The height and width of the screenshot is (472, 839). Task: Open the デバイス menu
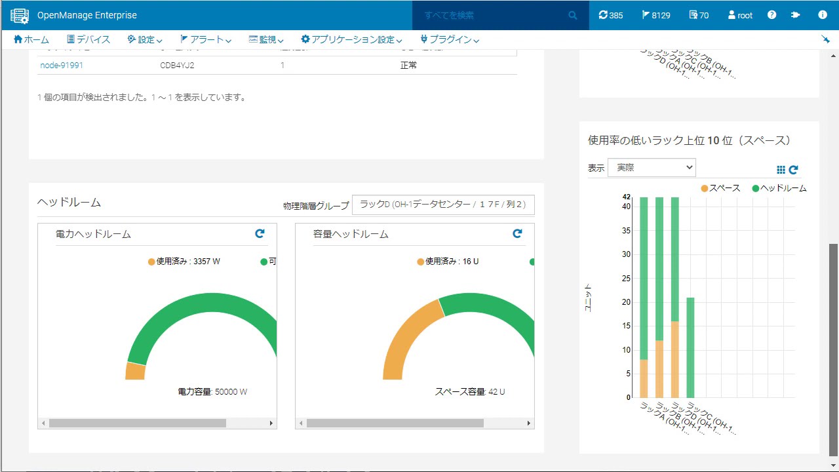point(88,39)
